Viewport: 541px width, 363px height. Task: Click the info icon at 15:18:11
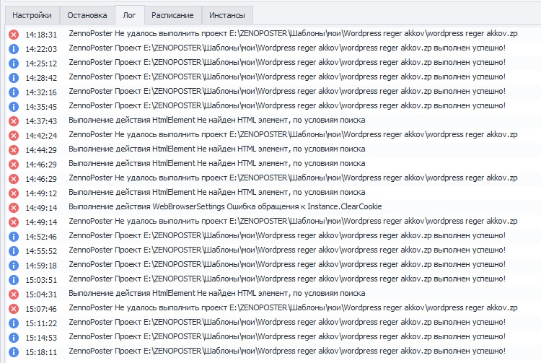coord(14,352)
